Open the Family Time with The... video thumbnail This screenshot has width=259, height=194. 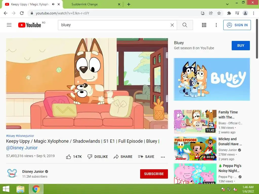pos(195,122)
